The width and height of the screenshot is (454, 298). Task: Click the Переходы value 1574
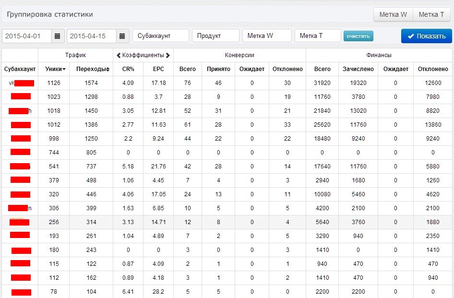point(91,83)
